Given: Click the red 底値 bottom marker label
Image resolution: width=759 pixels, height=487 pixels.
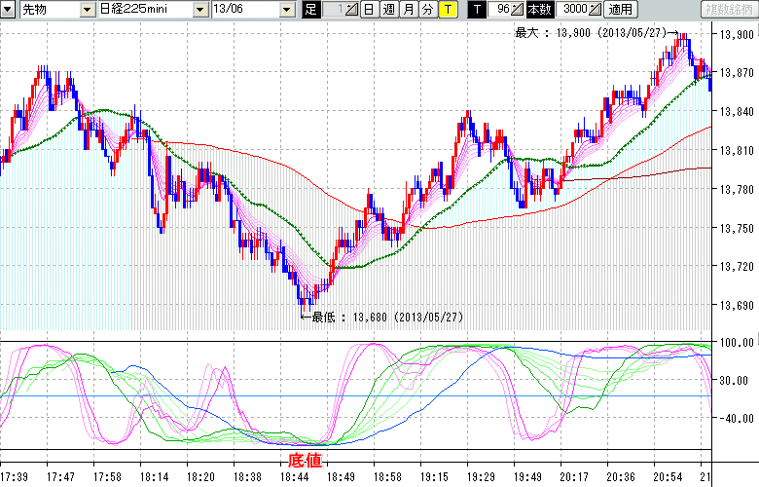Looking at the screenshot, I should tap(304, 459).
